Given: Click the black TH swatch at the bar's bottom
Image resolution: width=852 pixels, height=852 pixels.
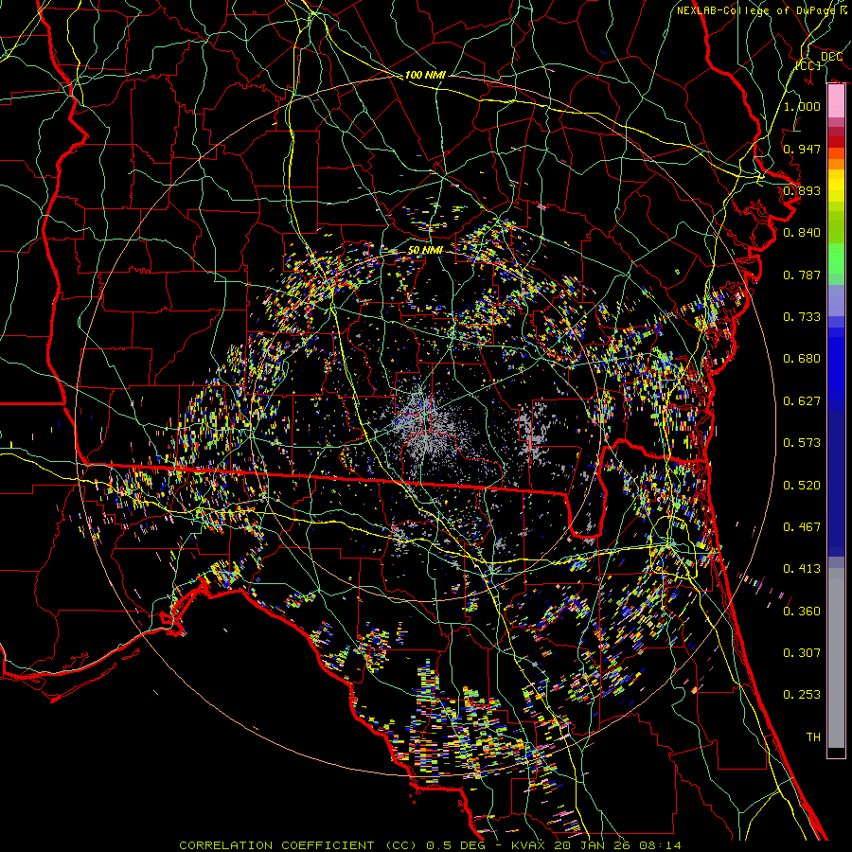Looking at the screenshot, I should point(836,753).
